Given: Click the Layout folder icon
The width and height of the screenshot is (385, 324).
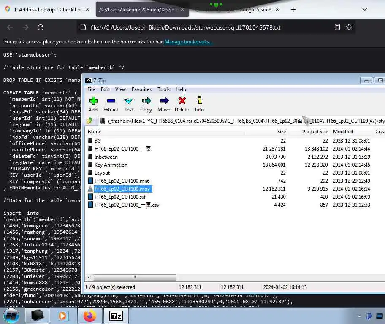Looking at the screenshot, I should [x=90, y=173].
